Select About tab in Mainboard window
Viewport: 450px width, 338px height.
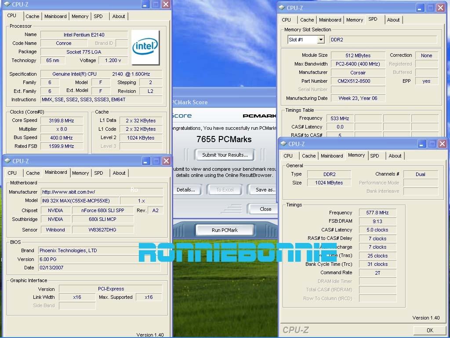pos(119,173)
